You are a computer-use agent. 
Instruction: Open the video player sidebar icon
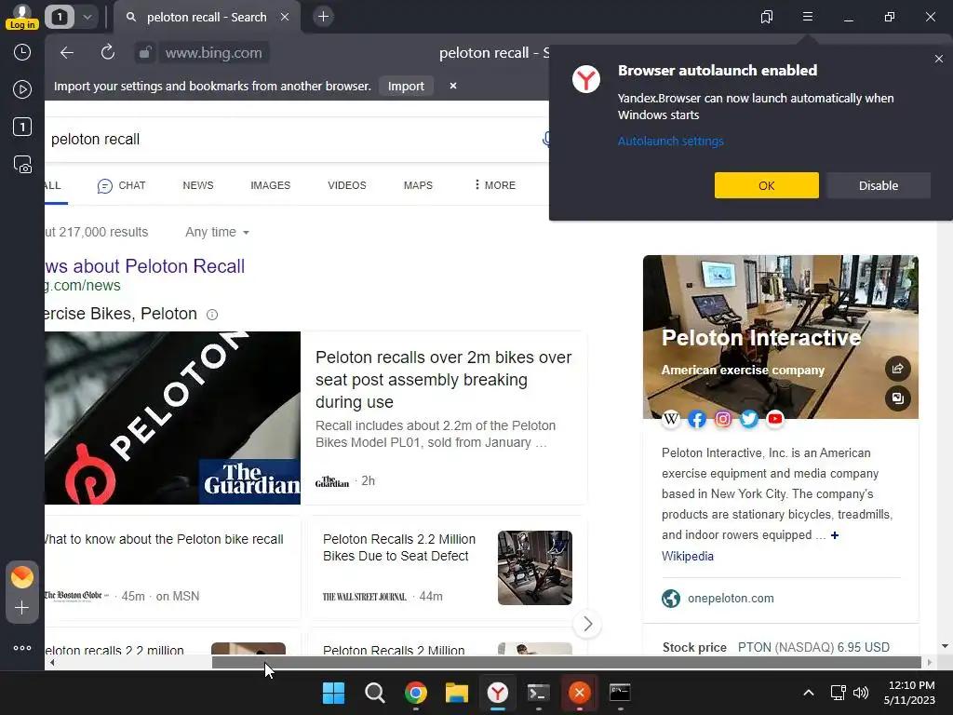(x=22, y=89)
